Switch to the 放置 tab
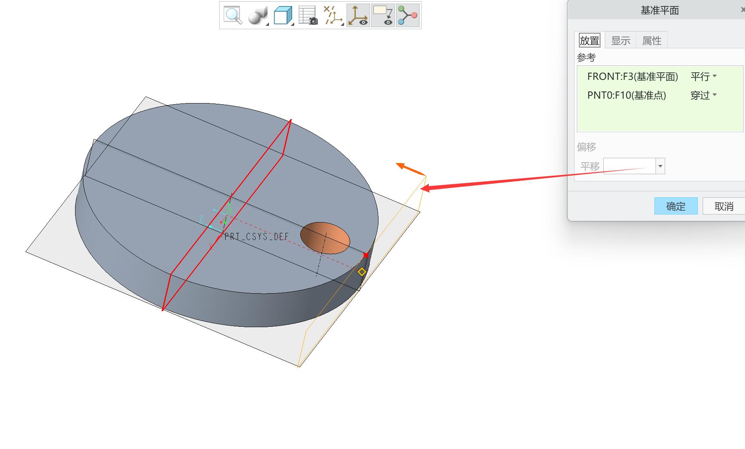Viewport: 745px width, 449px height. point(590,40)
